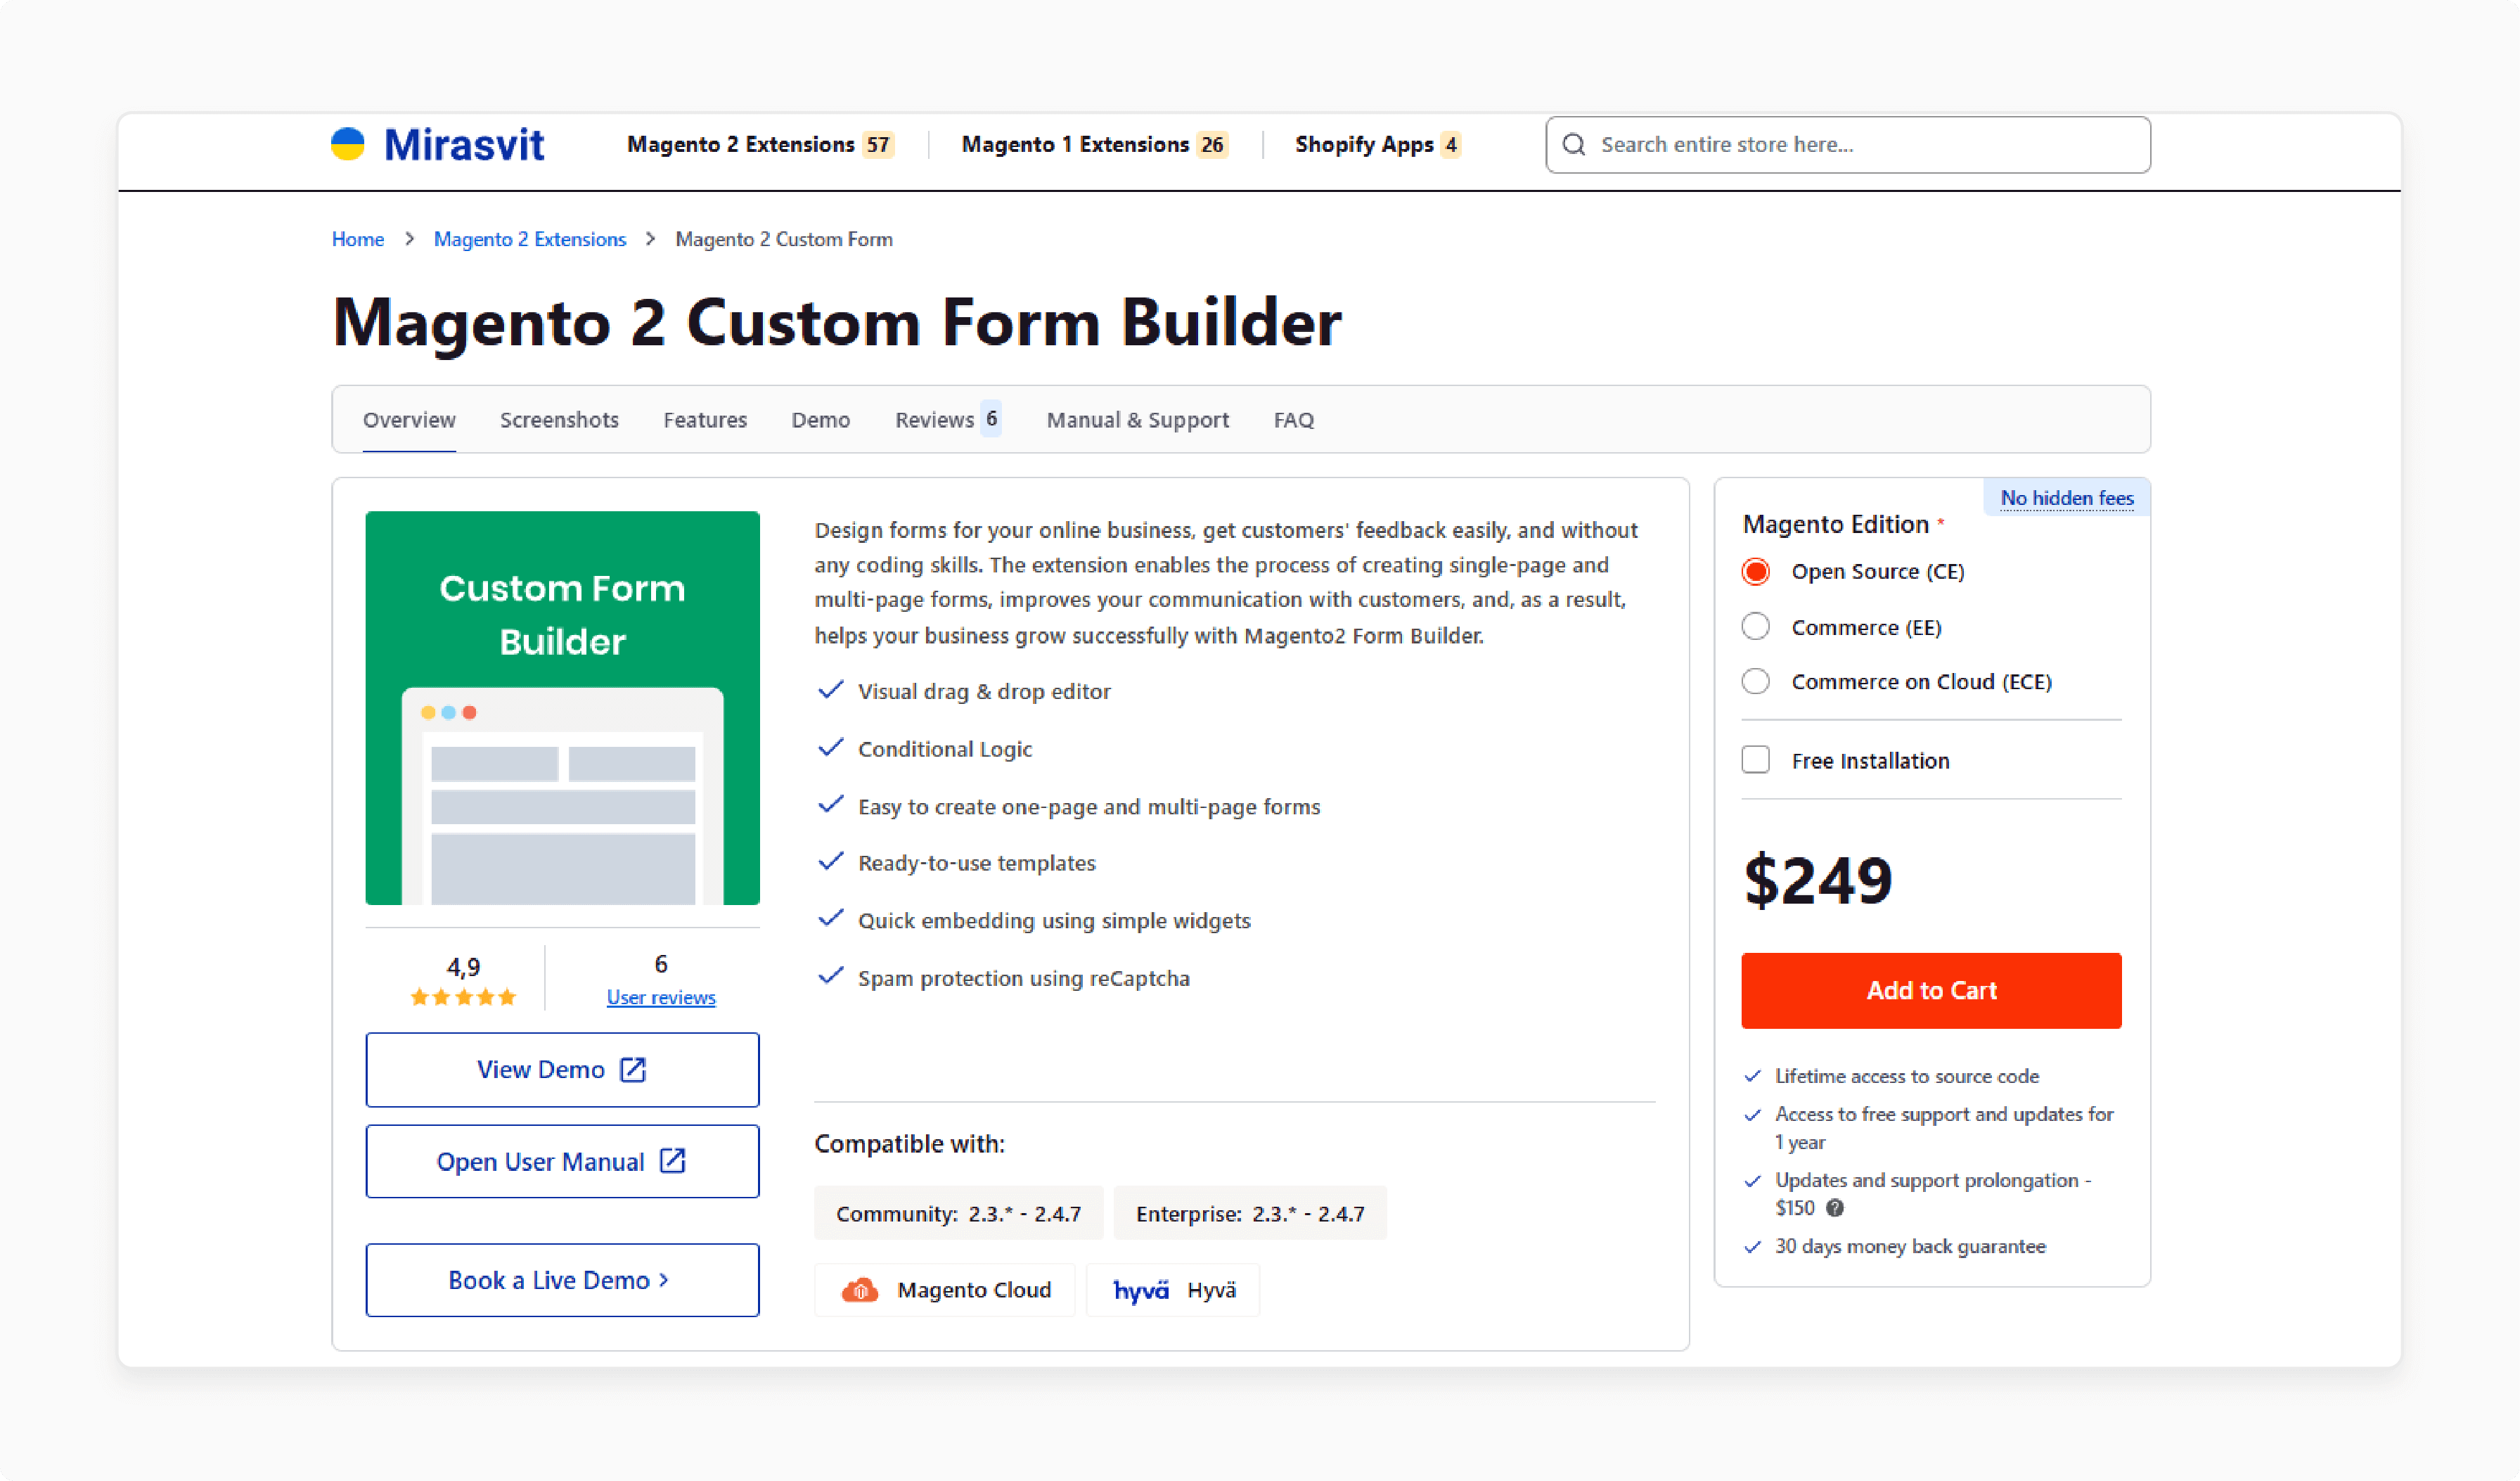Click 'Conditional Logic' feature text

(x=945, y=749)
